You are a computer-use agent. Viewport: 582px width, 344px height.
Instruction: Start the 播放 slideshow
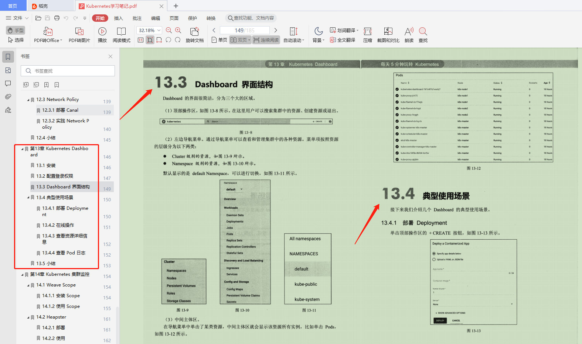(x=102, y=35)
